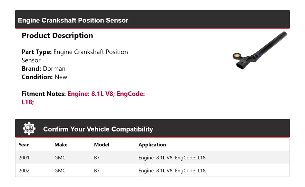Image resolution: width=305 pixels, height=187 pixels.
Task: Click GMC in the 2002 row
Action: point(60,171)
